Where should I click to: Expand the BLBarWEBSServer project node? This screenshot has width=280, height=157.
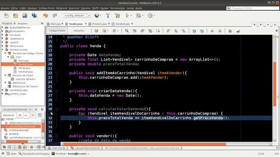click(x=3, y=27)
